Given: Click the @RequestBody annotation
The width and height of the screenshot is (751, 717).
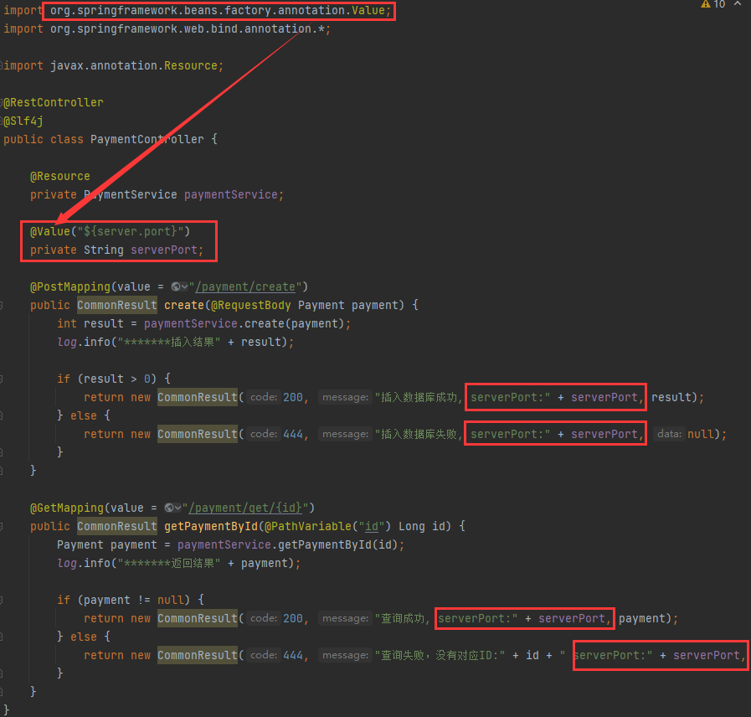Looking at the screenshot, I should (251, 305).
